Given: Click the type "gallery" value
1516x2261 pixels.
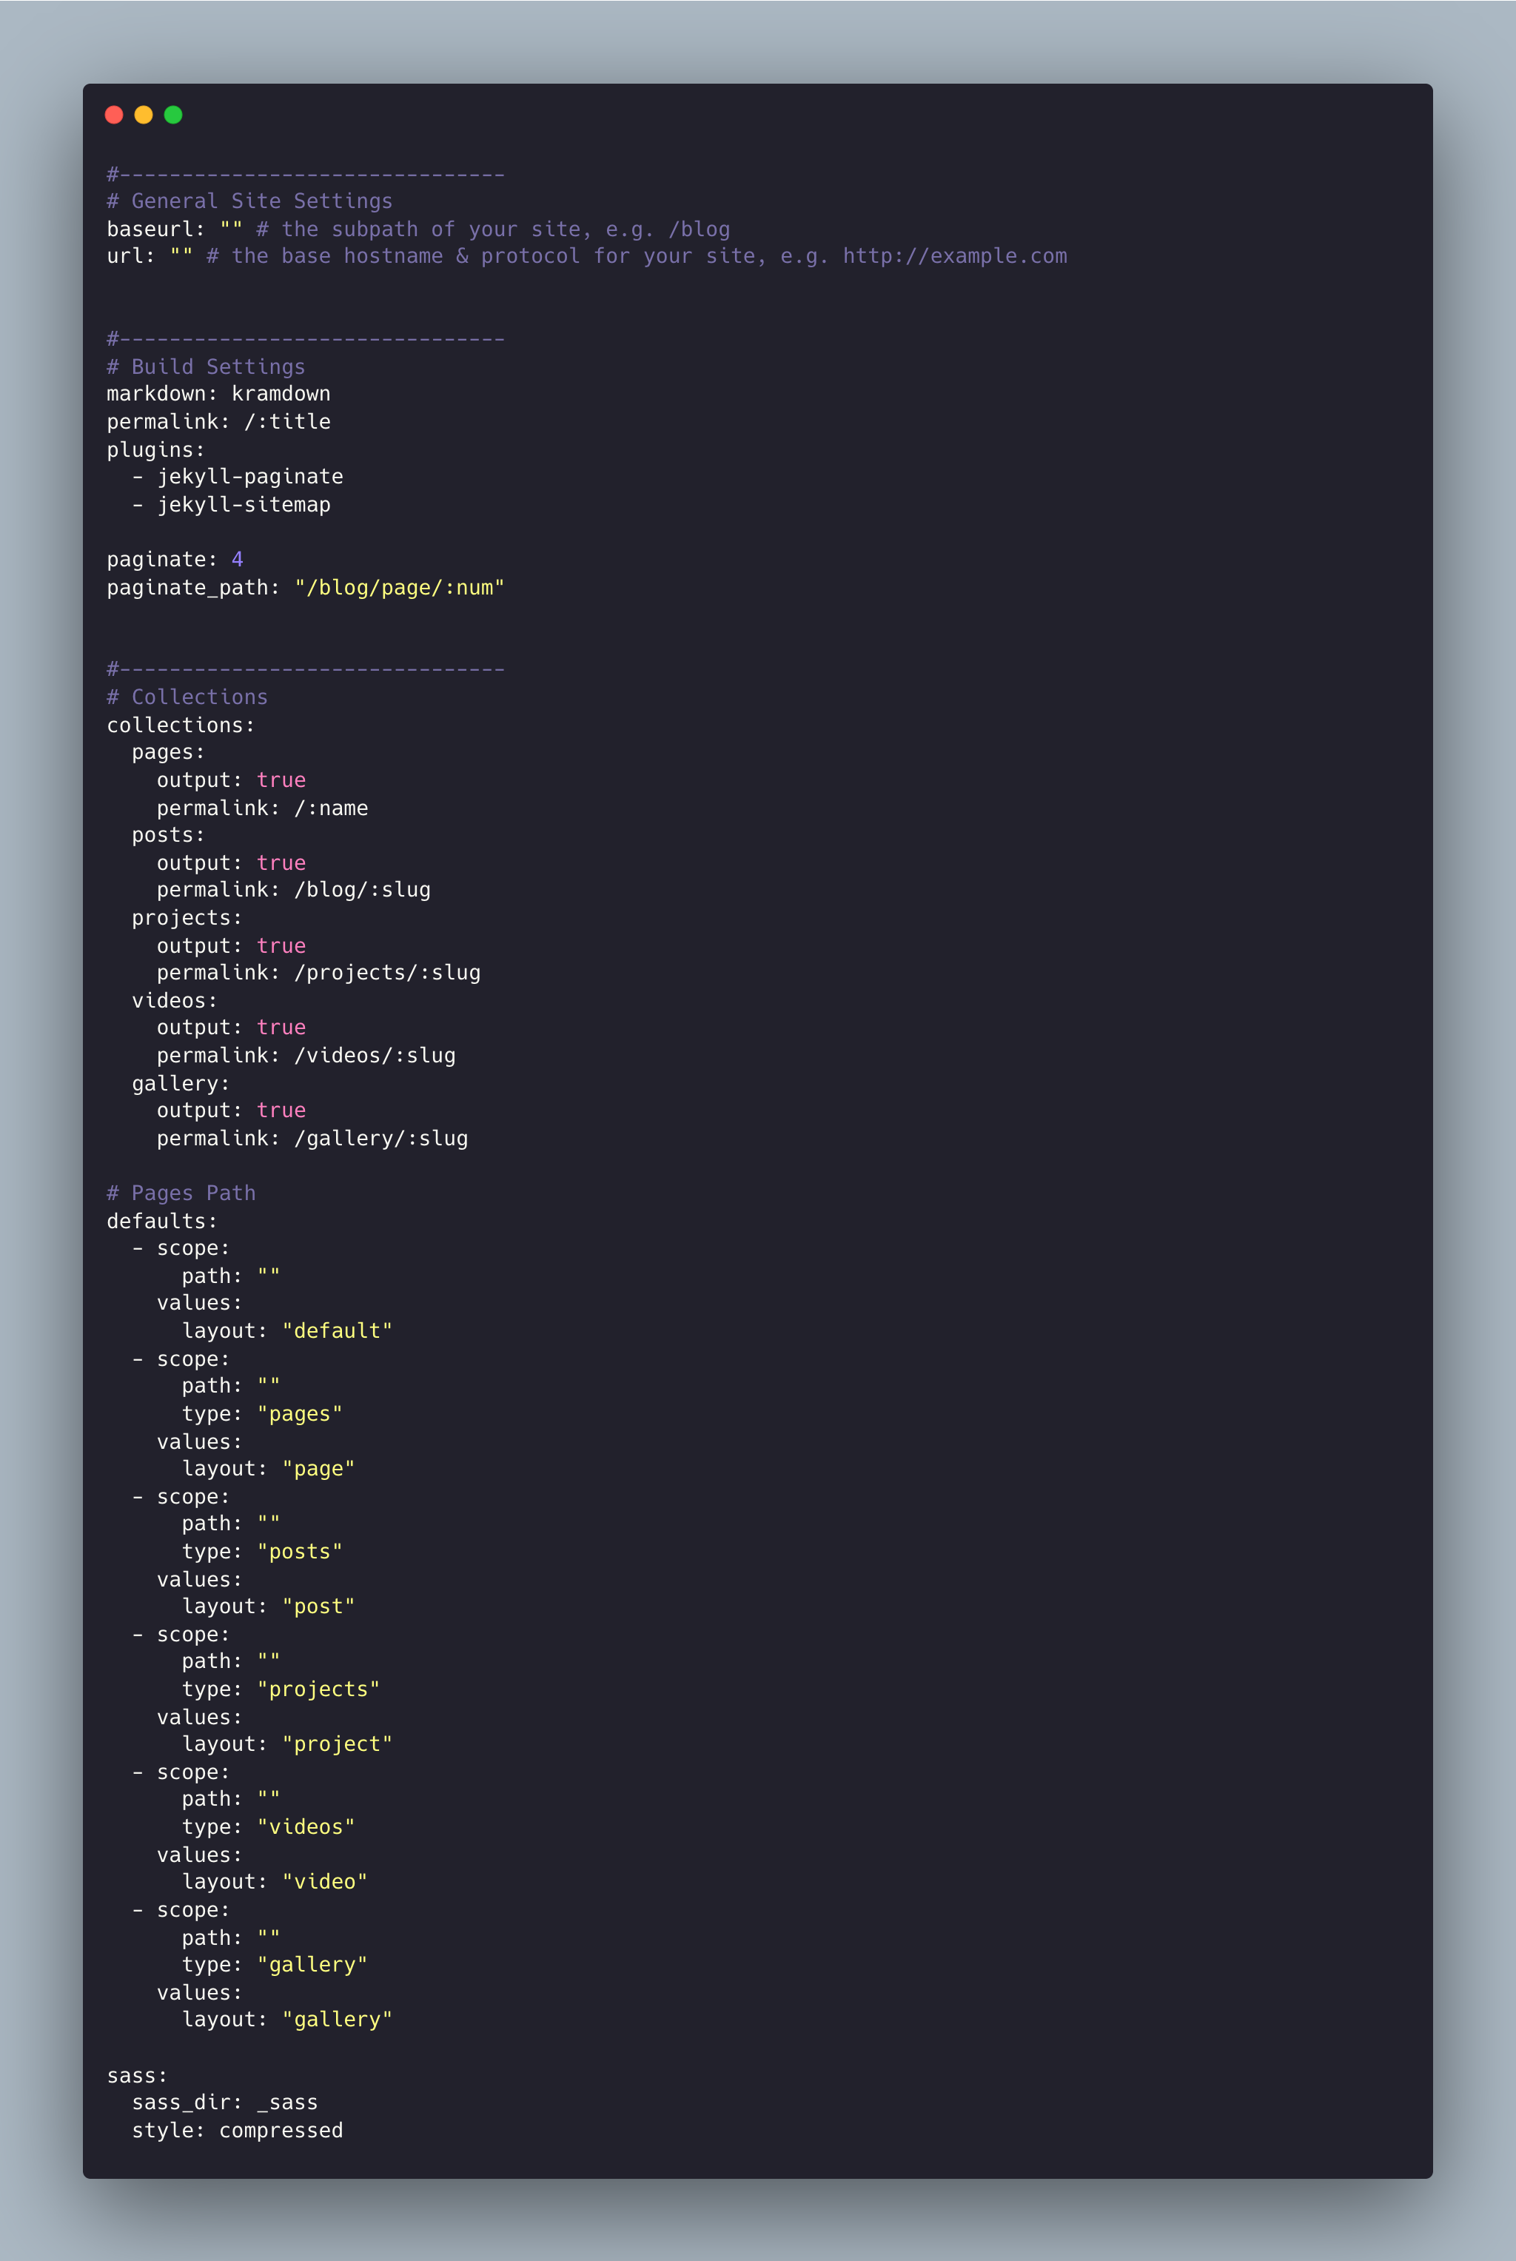Looking at the screenshot, I should point(312,1965).
